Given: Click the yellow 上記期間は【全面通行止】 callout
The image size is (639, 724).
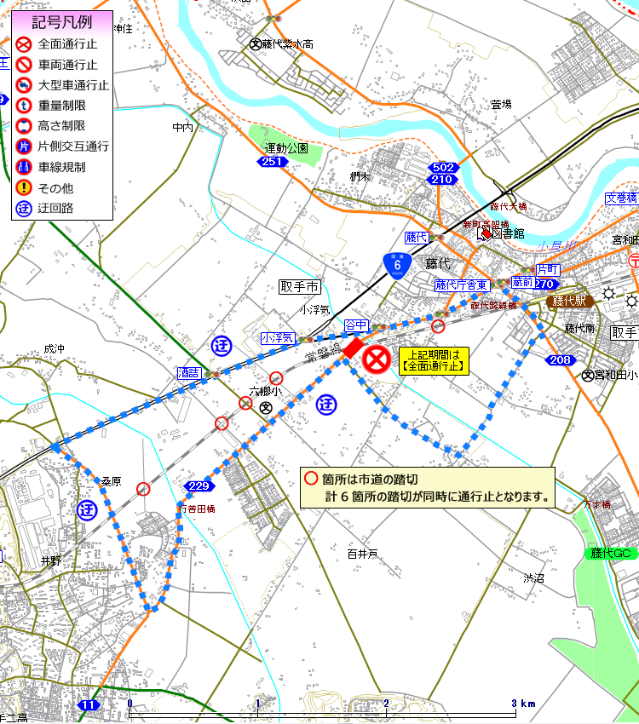Looking at the screenshot, I should pyautogui.click(x=434, y=361).
